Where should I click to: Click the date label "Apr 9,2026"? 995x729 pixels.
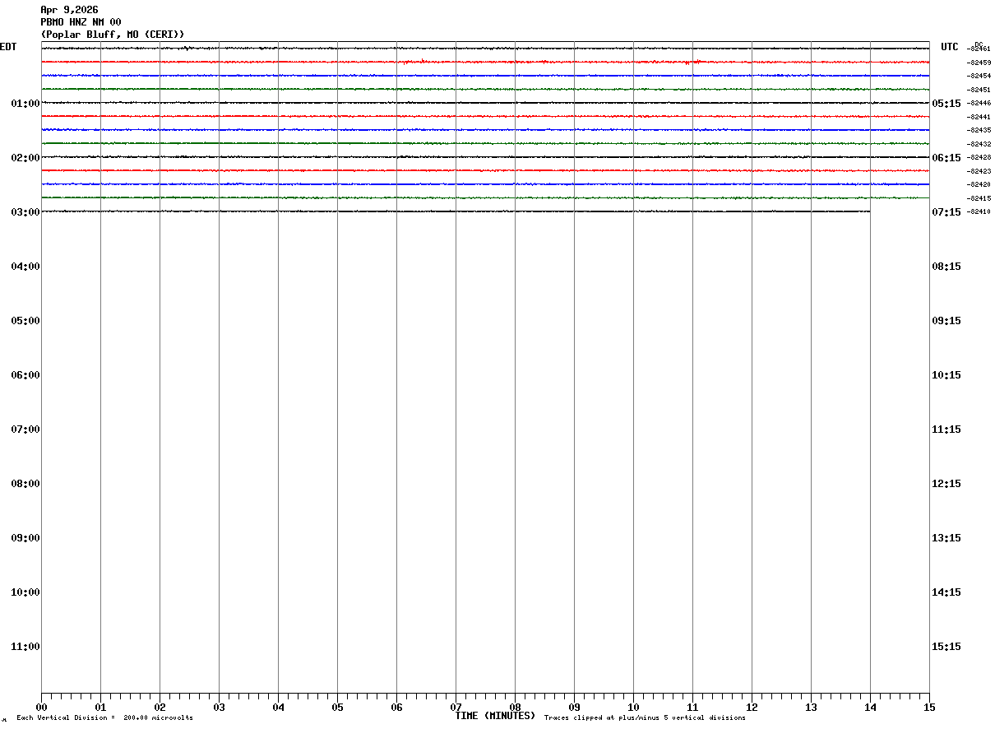click(69, 10)
